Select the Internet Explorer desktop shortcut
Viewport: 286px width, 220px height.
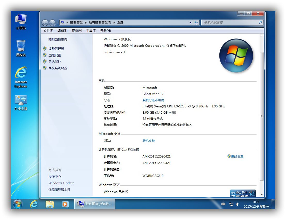click(21, 77)
